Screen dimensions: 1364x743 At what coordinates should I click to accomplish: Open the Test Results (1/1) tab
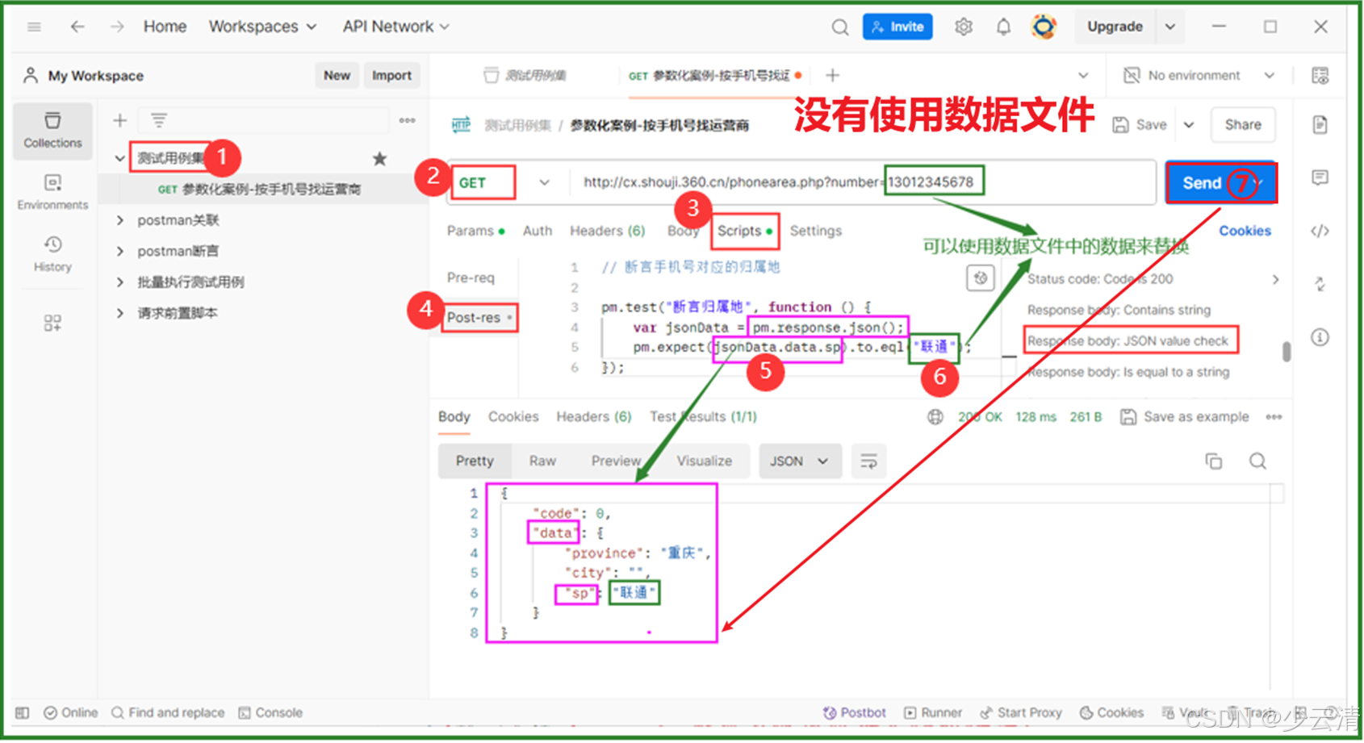click(703, 417)
